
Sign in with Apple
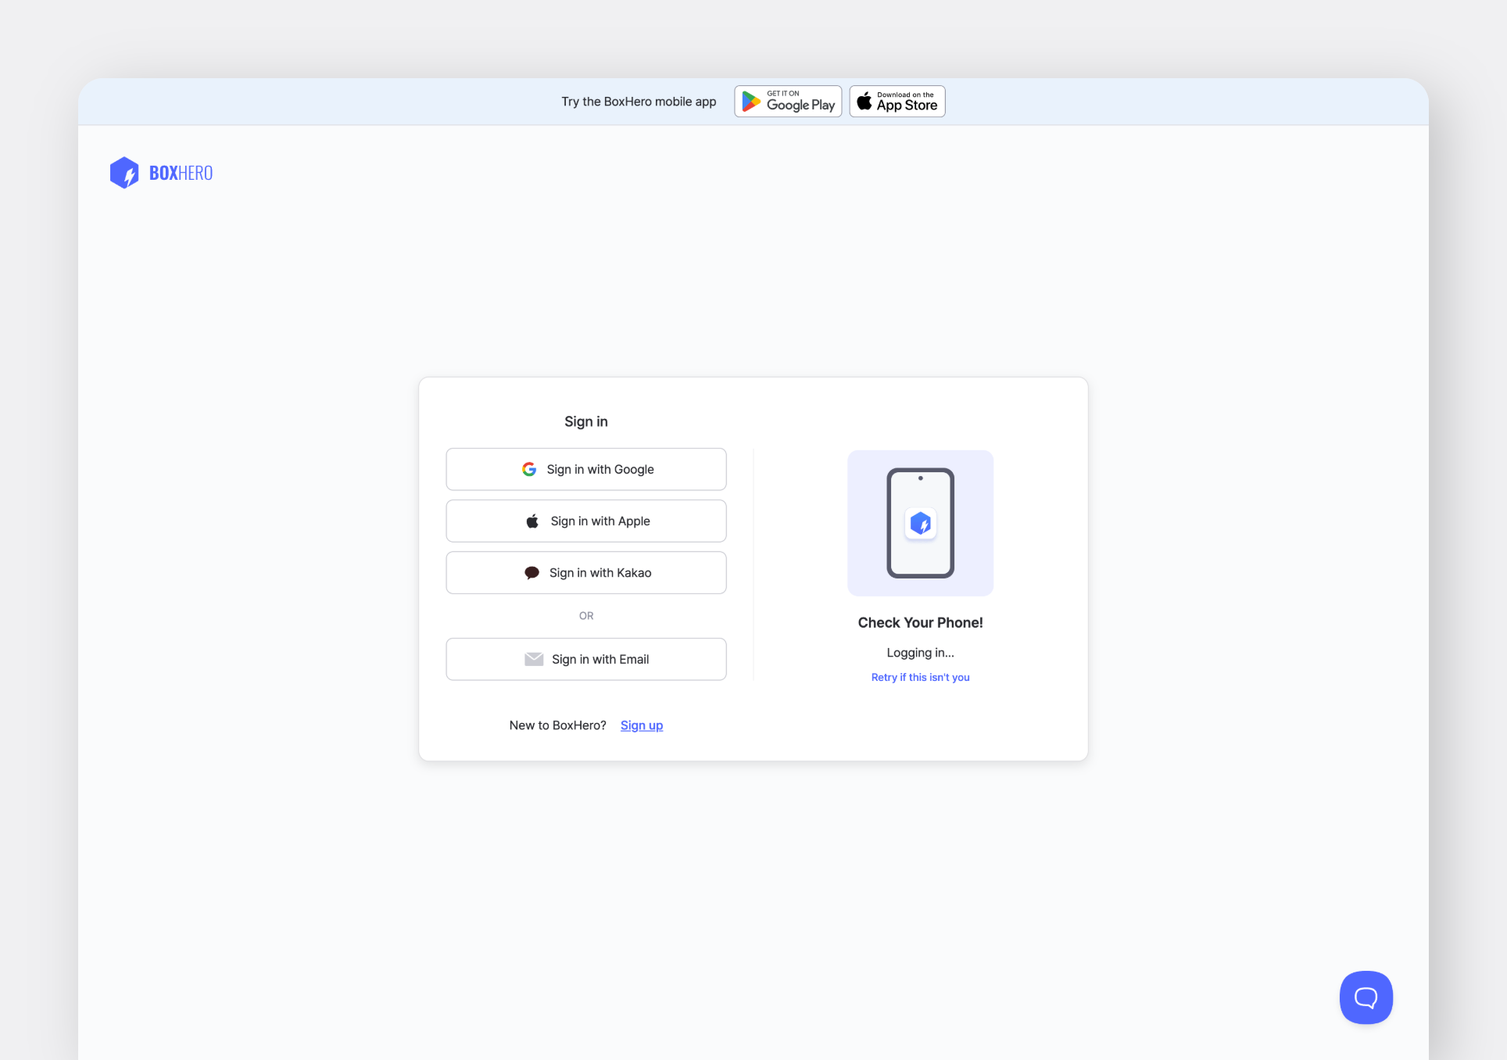[586, 521]
